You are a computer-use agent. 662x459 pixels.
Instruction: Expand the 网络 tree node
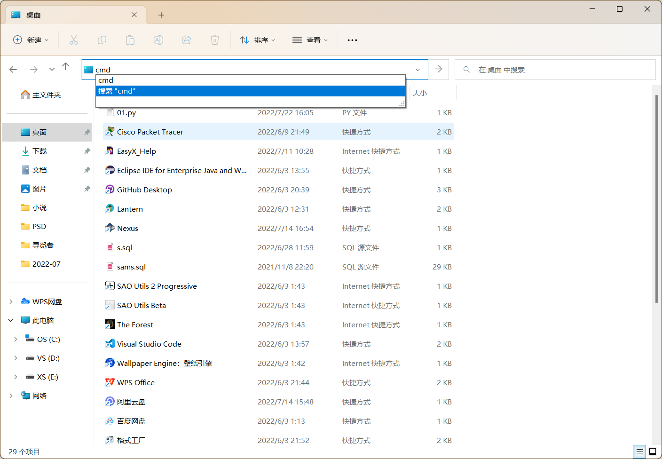(11, 396)
